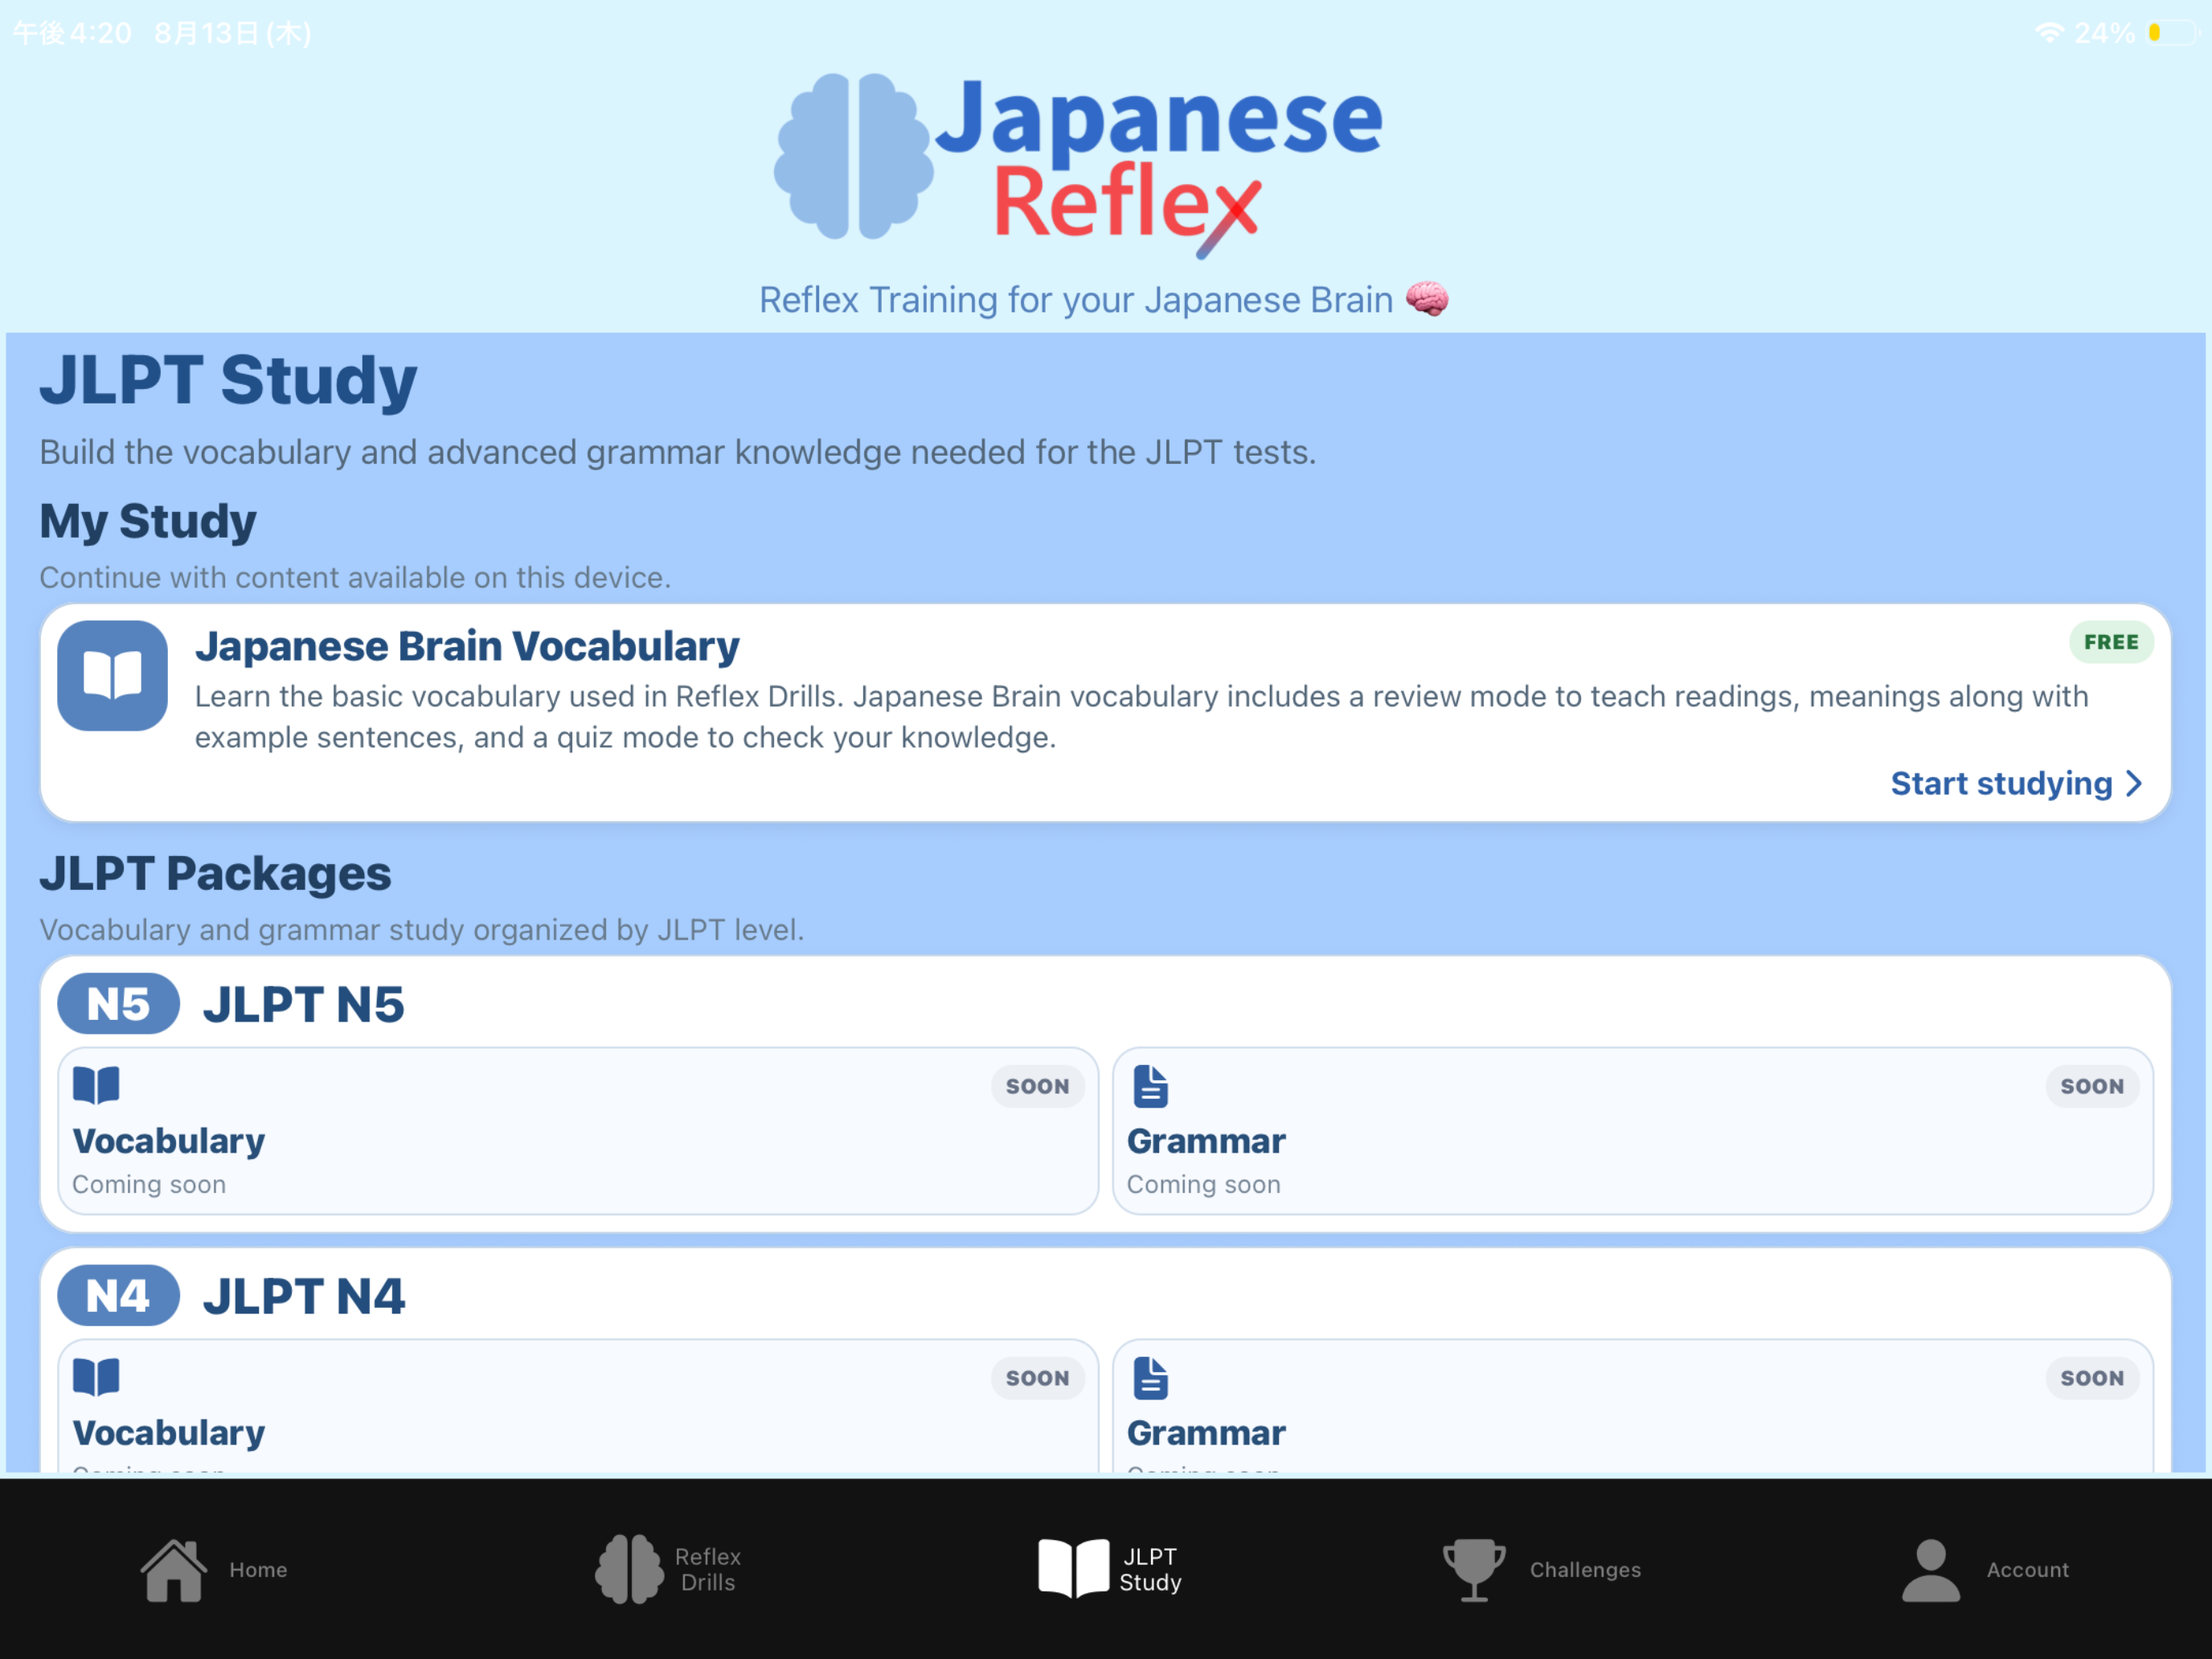This screenshot has width=2212, height=1659.
Task: Click 'Continue with content available on this device.'
Action: pos(355,578)
